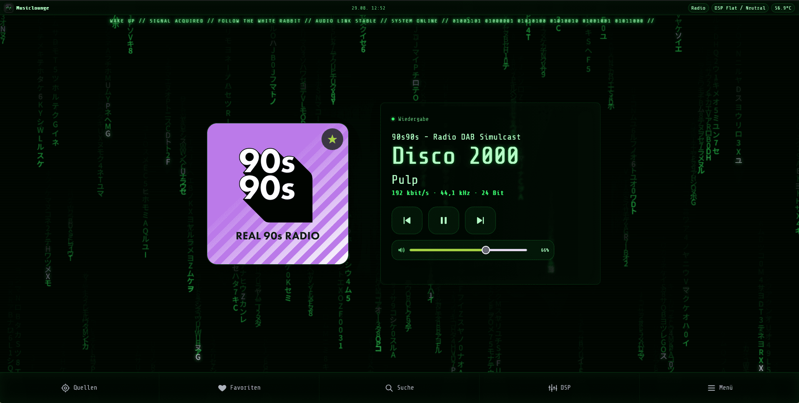
Task: Click the date and time display
Action: tap(368, 8)
